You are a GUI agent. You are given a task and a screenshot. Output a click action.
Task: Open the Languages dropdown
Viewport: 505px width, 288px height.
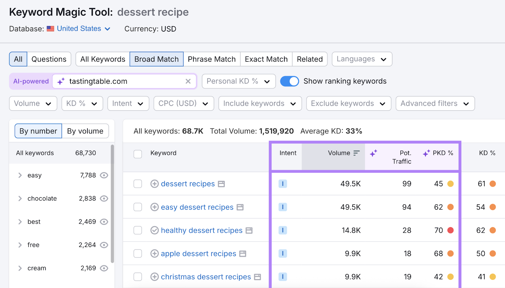tap(361, 59)
